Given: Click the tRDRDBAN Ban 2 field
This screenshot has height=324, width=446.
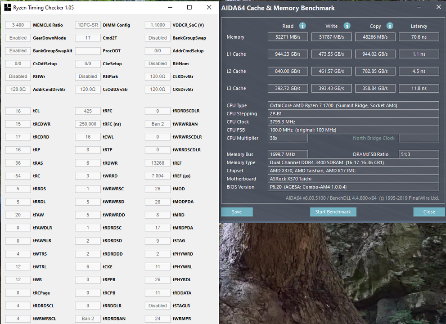Looking at the screenshot, I should 88,319.
